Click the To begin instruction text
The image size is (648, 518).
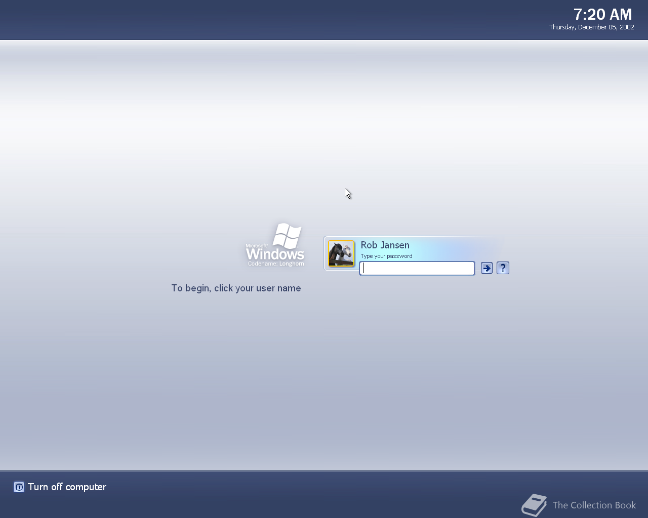(236, 288)
